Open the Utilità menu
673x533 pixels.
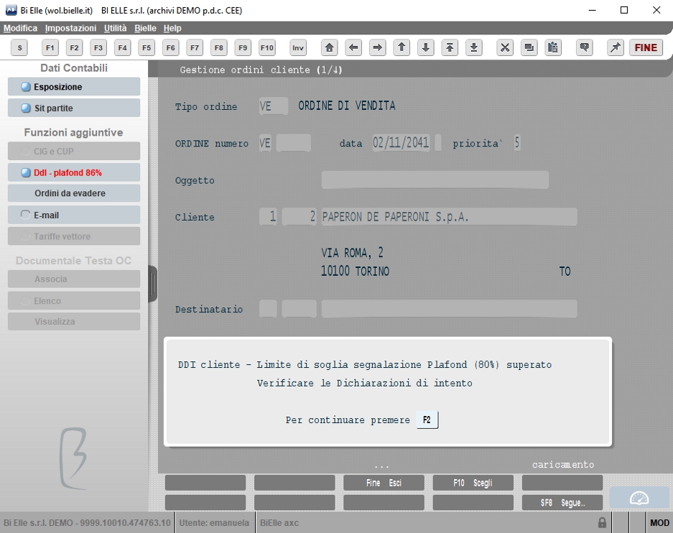coord(115,28)
